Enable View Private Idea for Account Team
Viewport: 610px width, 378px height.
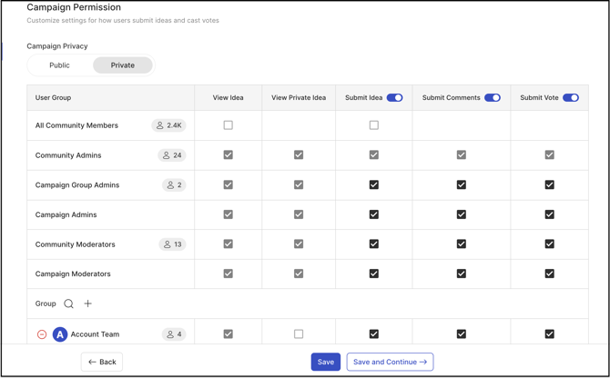tap(299, 334)
